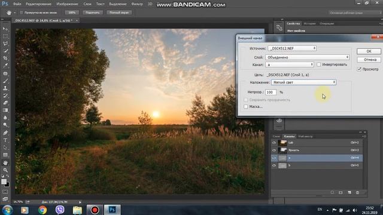The height and width of the screenshot is (215, 383).
Task: Switch to the История tab
Action: pyautogui.click(x=310, y=24)
